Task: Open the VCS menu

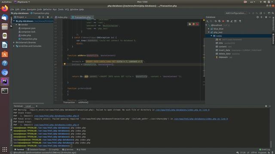Action: click(67, 9)
